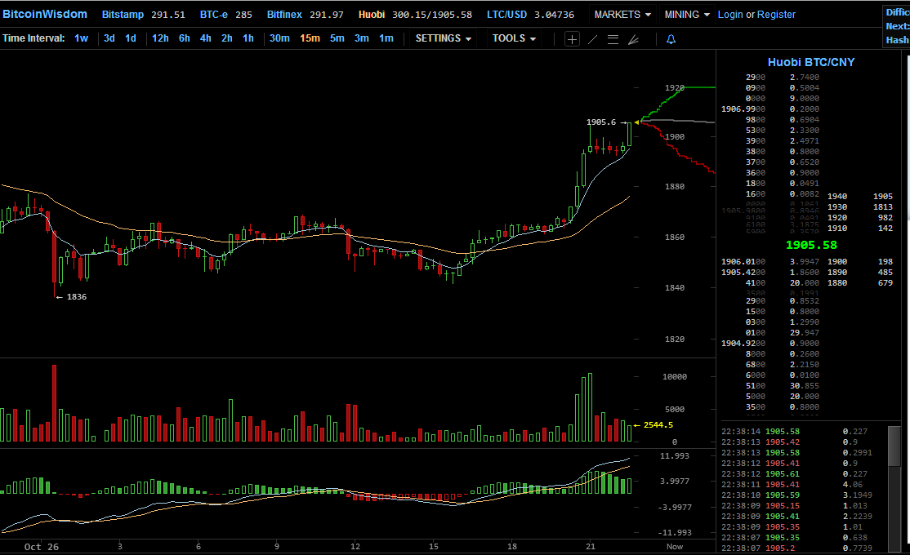Image resolution: width=910 pixels, height=555 pixels.
Task: Grab the trade history scrollbar thumb
Action: point(894,446)
